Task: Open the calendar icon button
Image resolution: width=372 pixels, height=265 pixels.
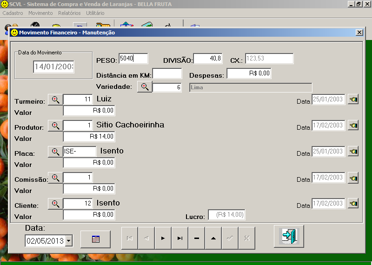Action: click(95, 239)
